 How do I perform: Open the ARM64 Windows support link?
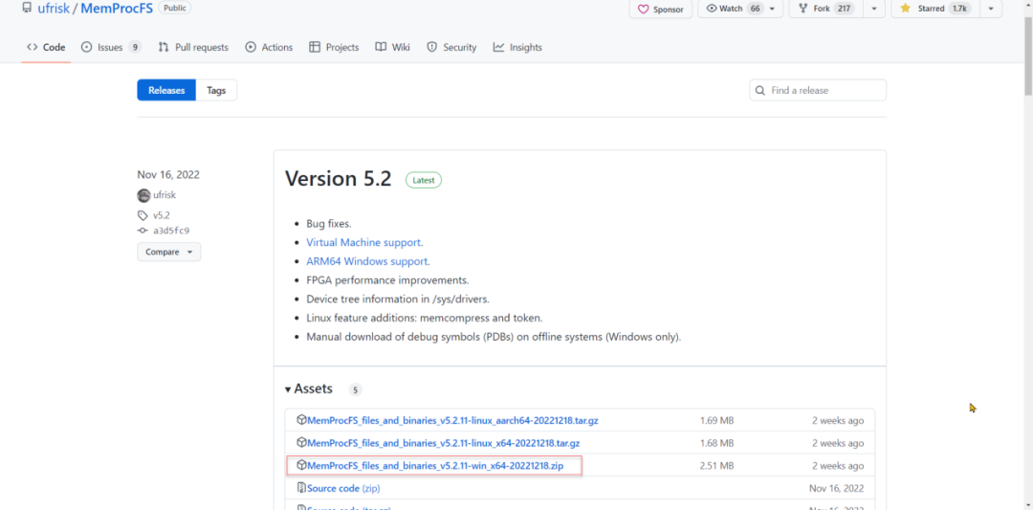367,261
